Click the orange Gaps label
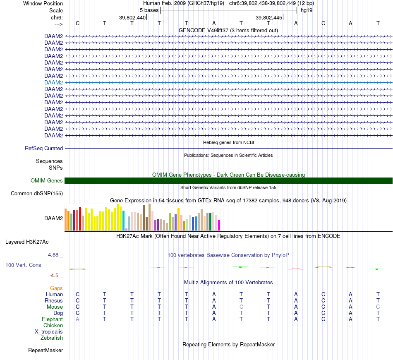 (56, 288)
